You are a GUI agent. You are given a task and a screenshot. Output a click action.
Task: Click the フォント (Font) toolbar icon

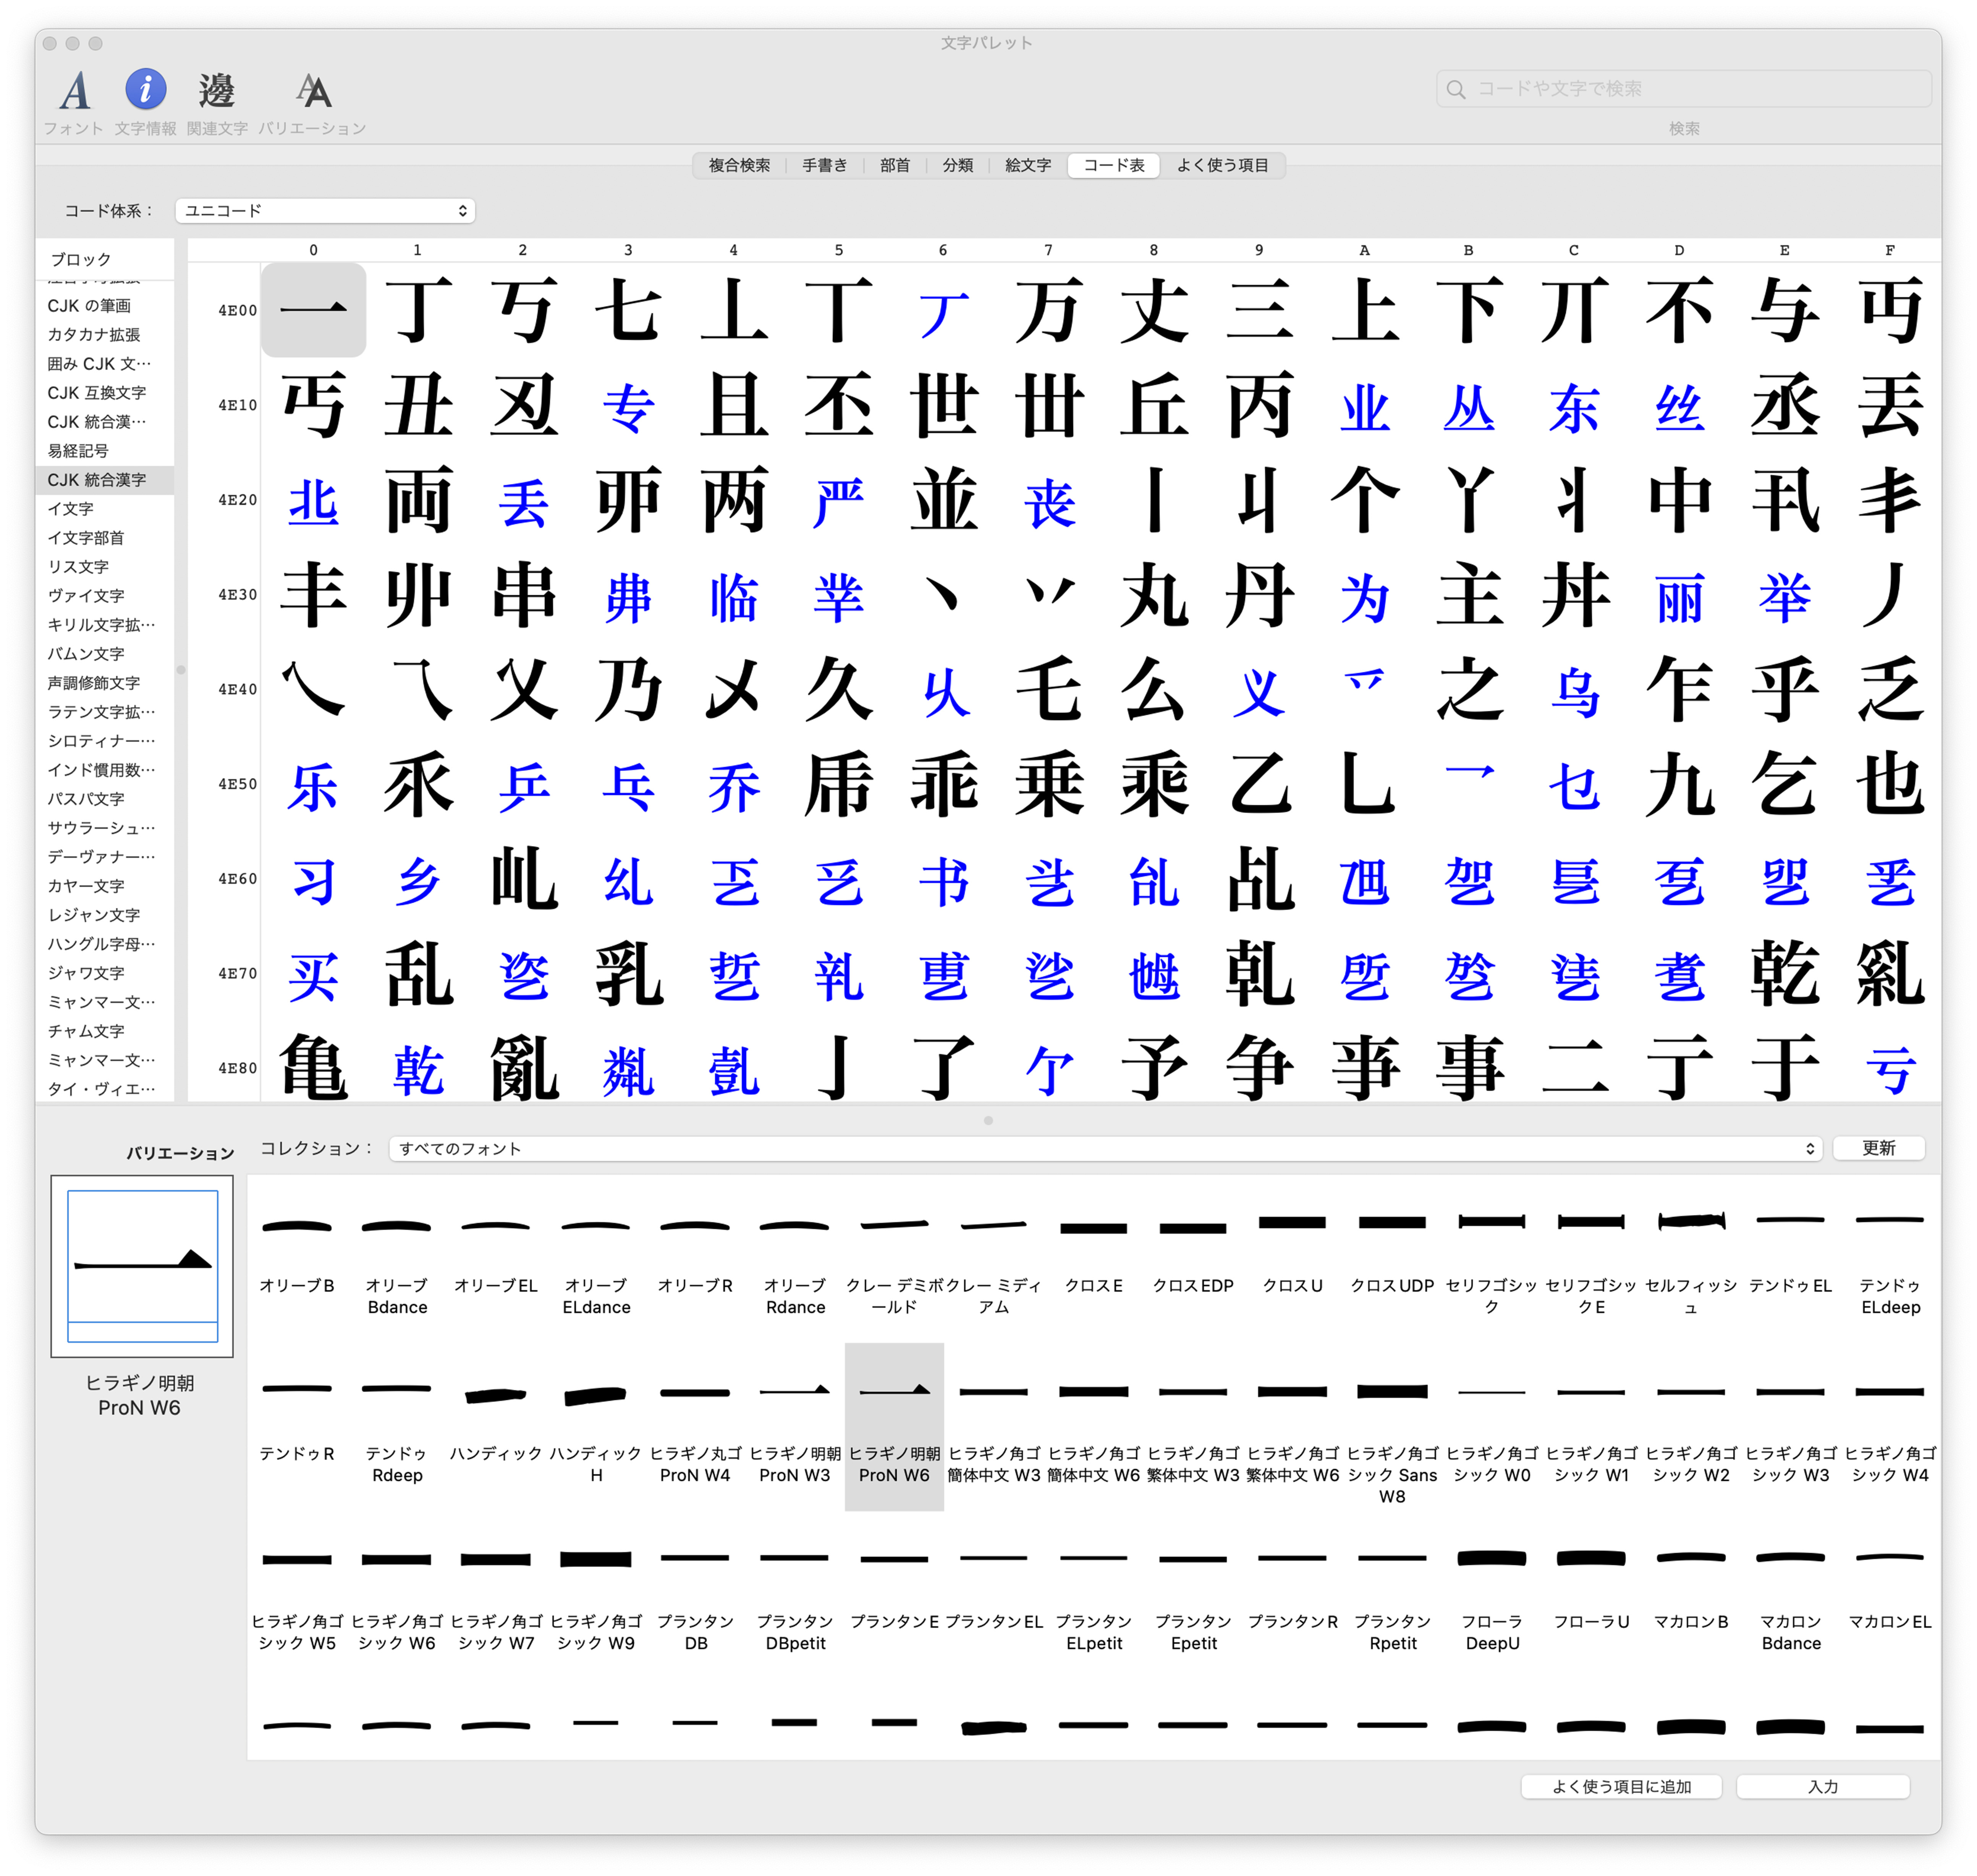74,91
